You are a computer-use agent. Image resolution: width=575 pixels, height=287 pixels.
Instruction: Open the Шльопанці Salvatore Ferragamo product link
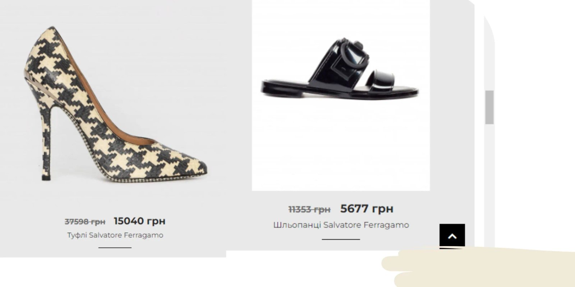[341, 225]
